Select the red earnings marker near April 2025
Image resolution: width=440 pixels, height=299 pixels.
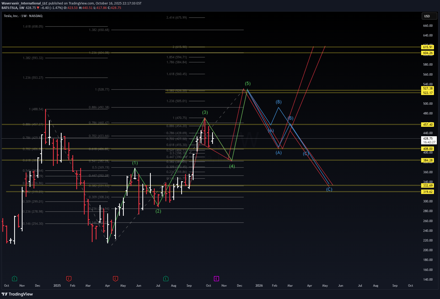click(115, 279)
